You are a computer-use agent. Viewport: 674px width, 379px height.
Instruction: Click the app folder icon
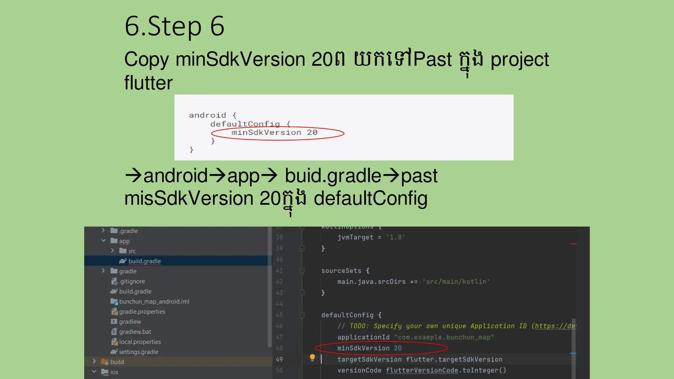tap(114, 240)
